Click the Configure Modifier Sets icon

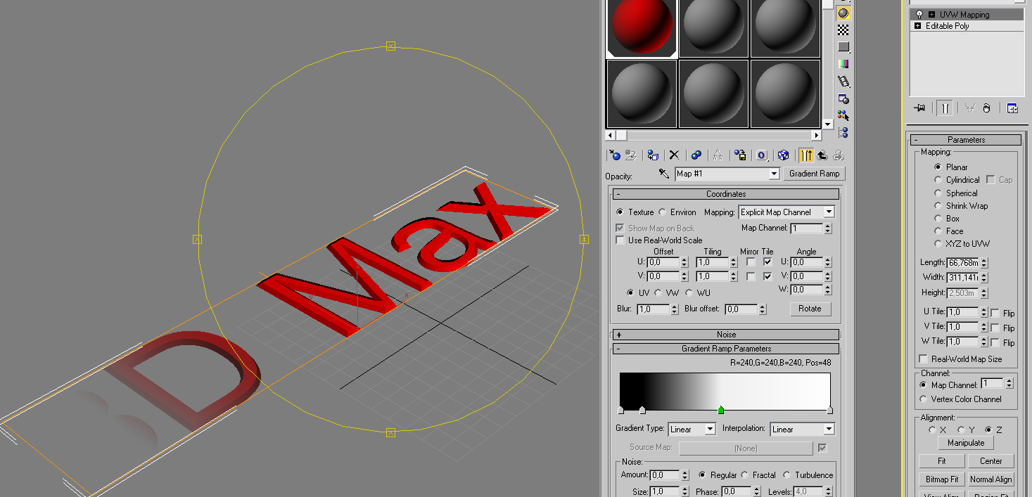pos(1012,108)
